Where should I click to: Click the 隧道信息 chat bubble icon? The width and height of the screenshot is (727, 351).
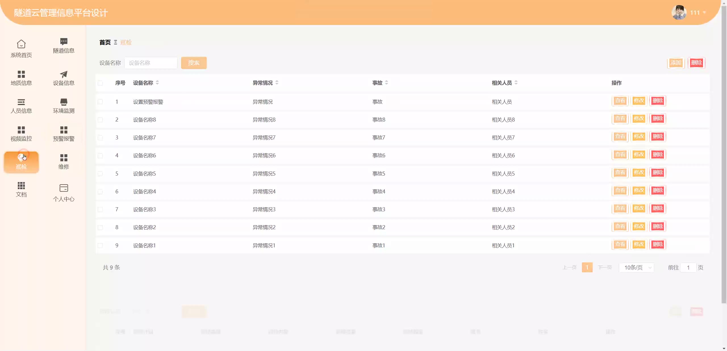tap(64, 41)
